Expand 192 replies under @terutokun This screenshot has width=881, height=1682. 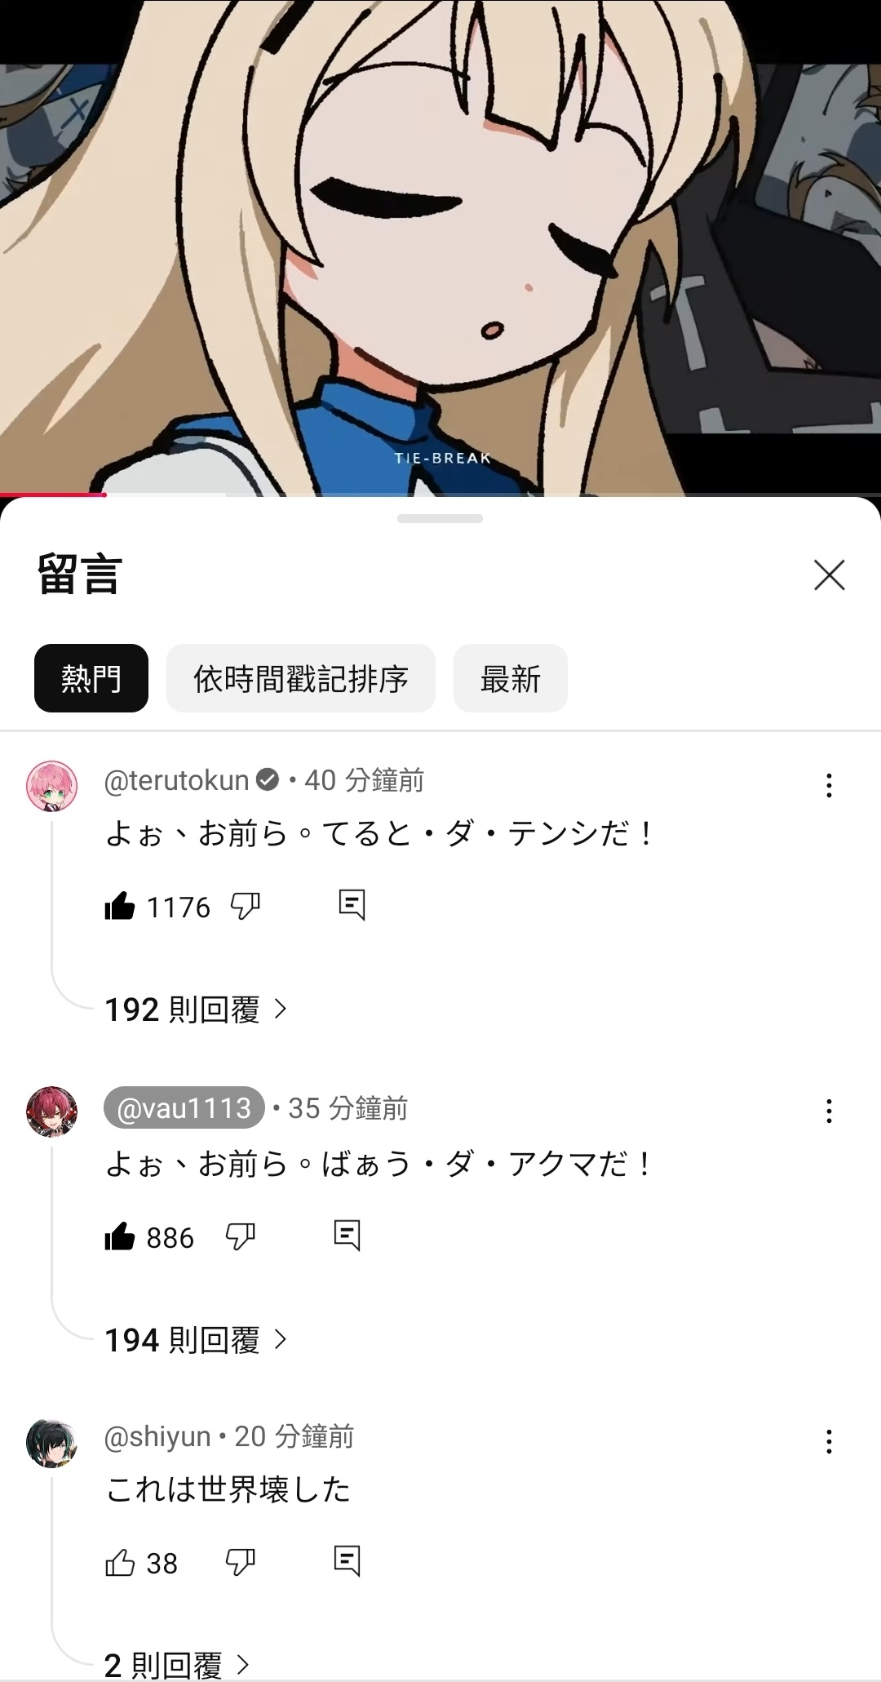click(x=197, y=1010)
